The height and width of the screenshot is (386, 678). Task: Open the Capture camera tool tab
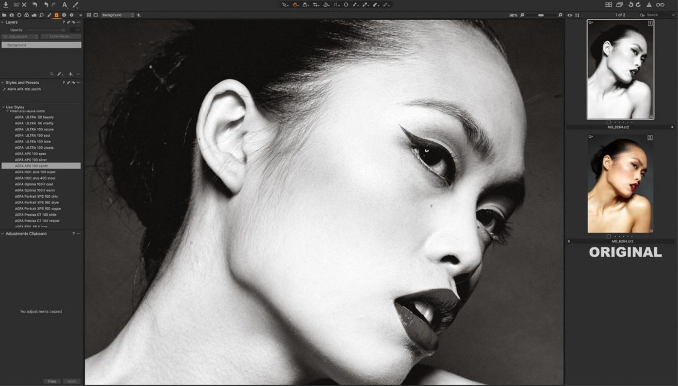(x=12, y=14)
